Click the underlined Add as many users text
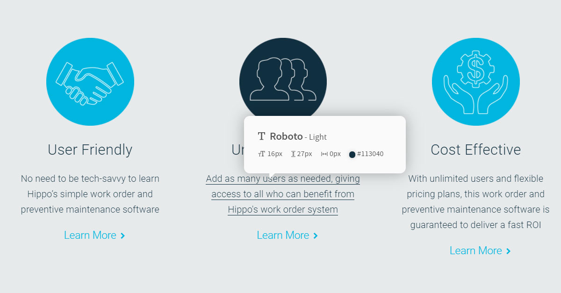The width and height of the screenshot is (561, 293). pos(283,194)
